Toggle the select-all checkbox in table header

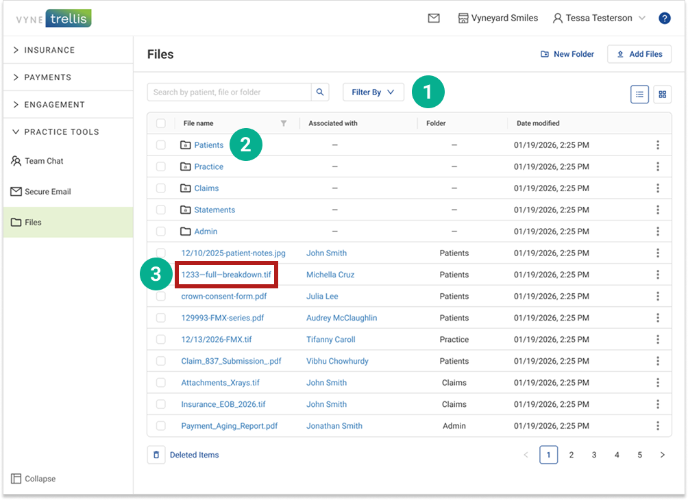pyautogui.click(x=161, y=123)
